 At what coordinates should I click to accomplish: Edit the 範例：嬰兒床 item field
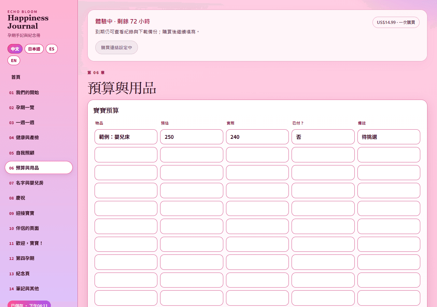tap(126, 137)
